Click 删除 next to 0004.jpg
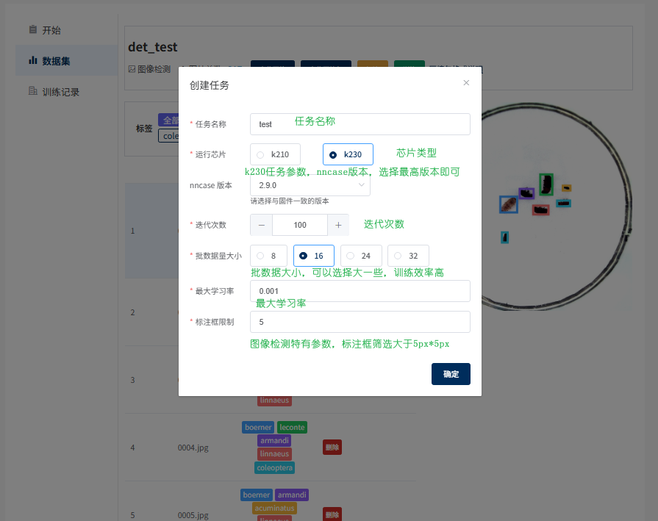This screenshot has height=521, width=658. (x=332, y=447)
